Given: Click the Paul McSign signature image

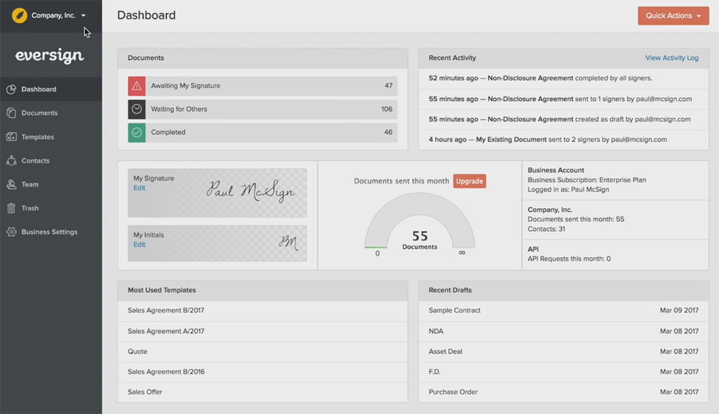Looking at the screenshot, I should click(250, 191).
